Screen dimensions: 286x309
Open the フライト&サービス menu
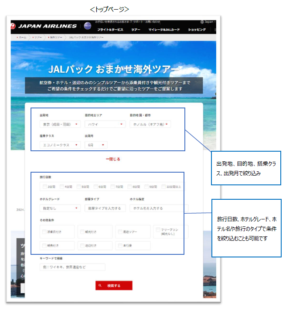tap(110, 30)
